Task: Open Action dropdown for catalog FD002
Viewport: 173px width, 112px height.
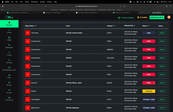Action: 162,41
